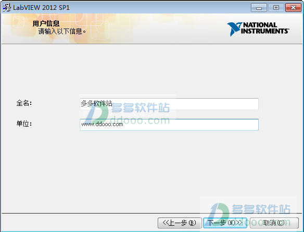Click the ddooo.com watermark text in center
This screenshot has width=304, height=232.
140,120
